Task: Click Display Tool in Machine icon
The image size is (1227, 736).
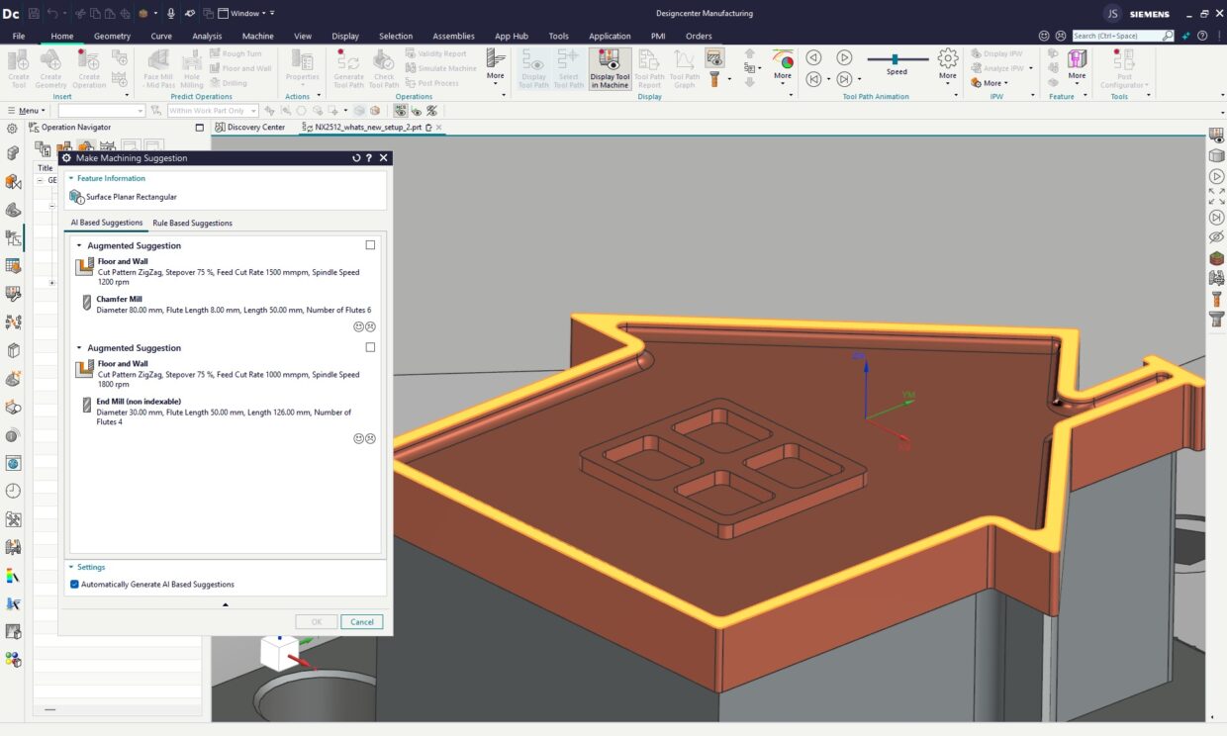Action: (610, 68)
